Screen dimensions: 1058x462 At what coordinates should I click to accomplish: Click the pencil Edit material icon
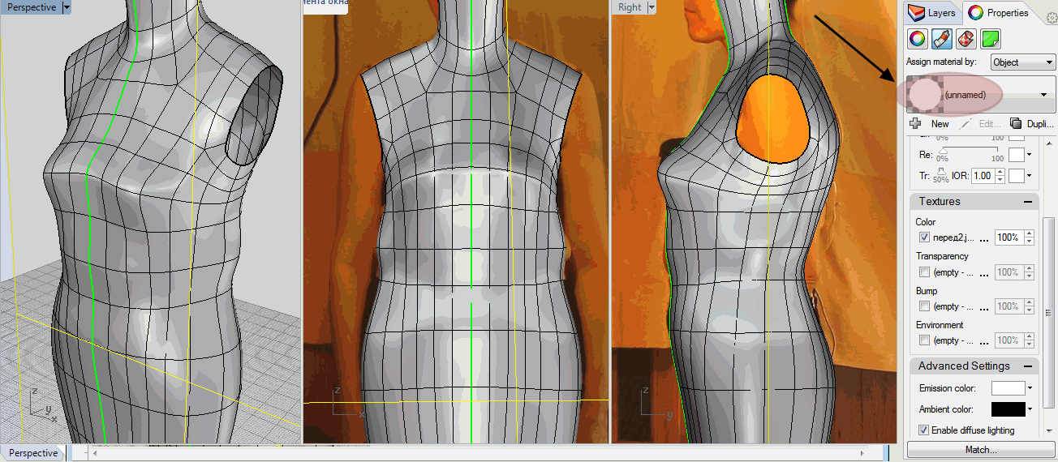coord(966,124)
